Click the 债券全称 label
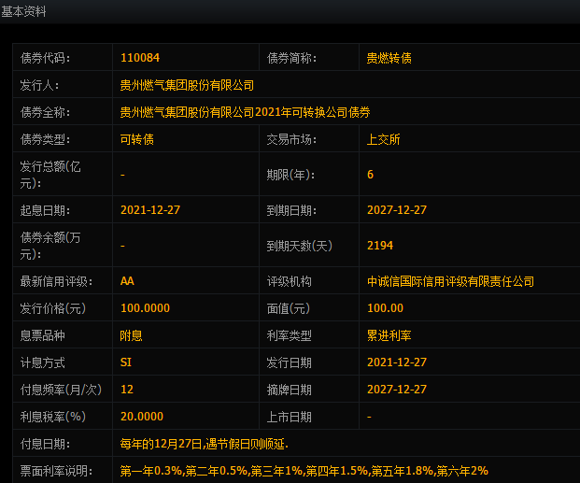This screenshot has height=483, width=580. (x=45, y=112)
